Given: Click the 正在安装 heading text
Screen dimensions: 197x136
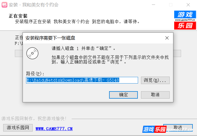Looking at the screenshot, I should [18, 16].
